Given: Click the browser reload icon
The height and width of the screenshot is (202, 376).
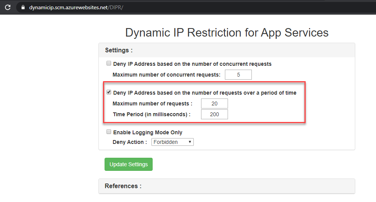Looking at the screenshot, I should [7, 7].
